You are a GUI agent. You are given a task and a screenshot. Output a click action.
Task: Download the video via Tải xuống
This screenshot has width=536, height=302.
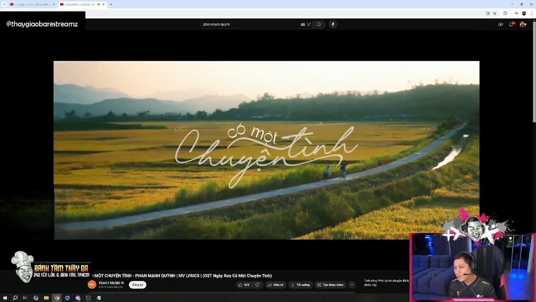(x=300, y=285)
